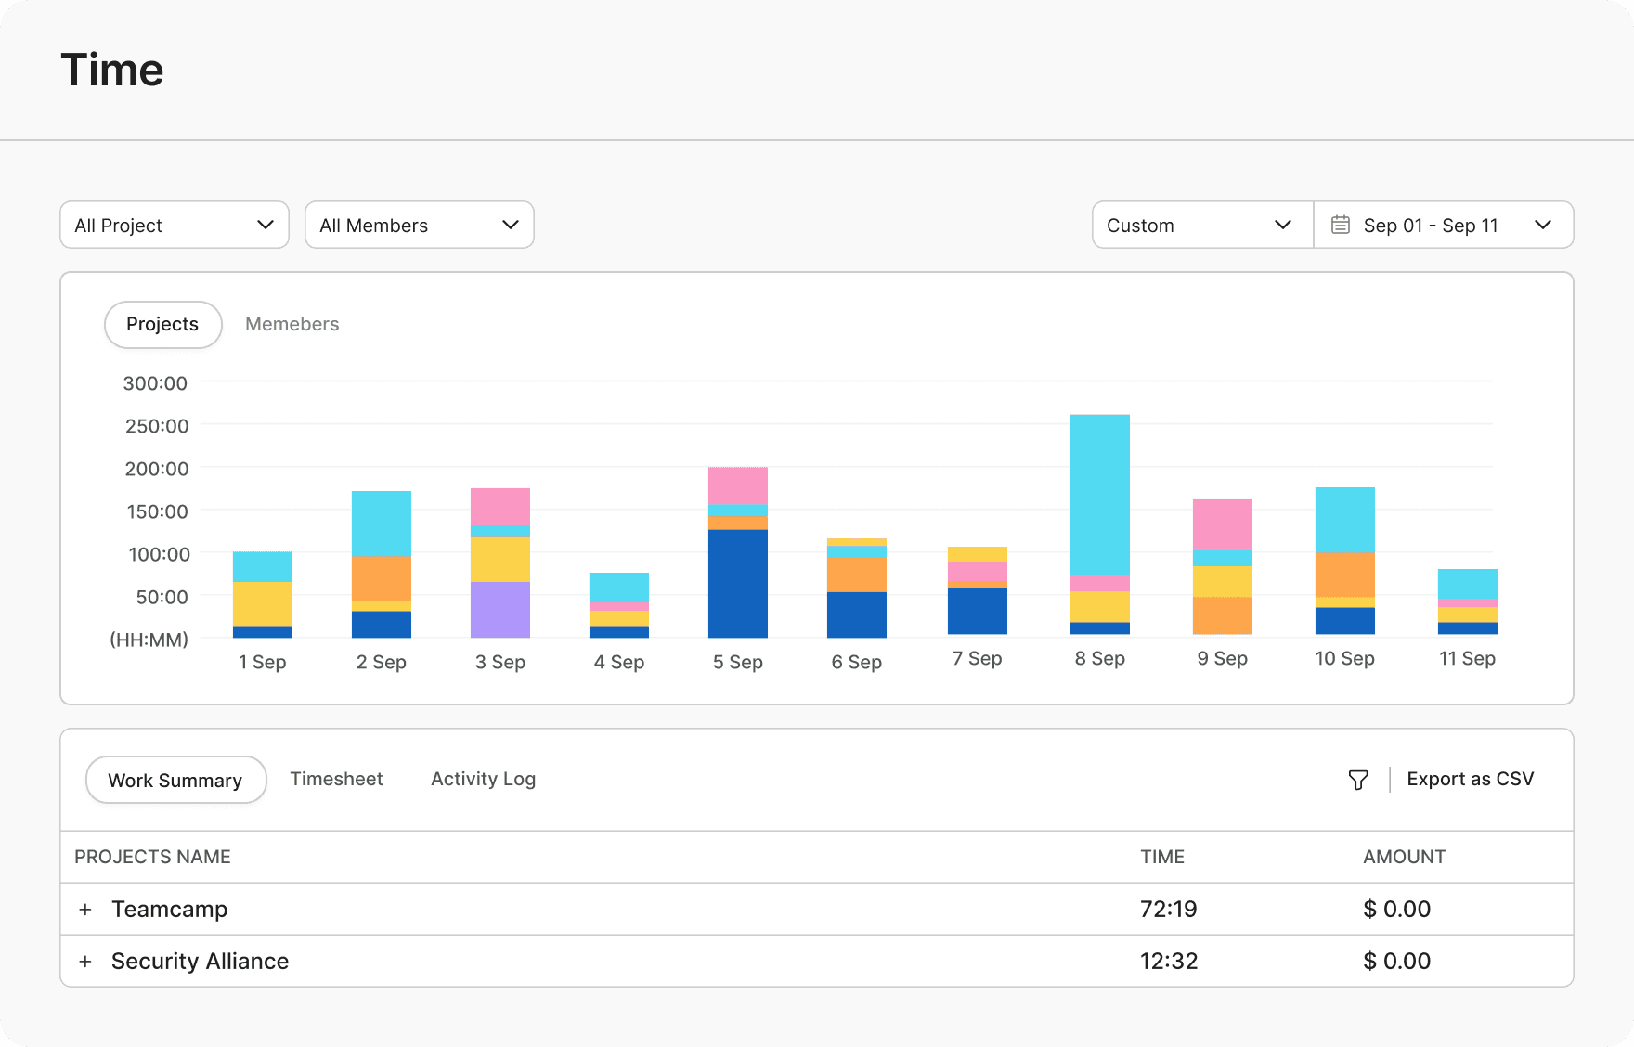This screenshot has width=1634, height=1047.
Task: Click the large dark blue segment on 5 Sep
Action: (738, 584)
